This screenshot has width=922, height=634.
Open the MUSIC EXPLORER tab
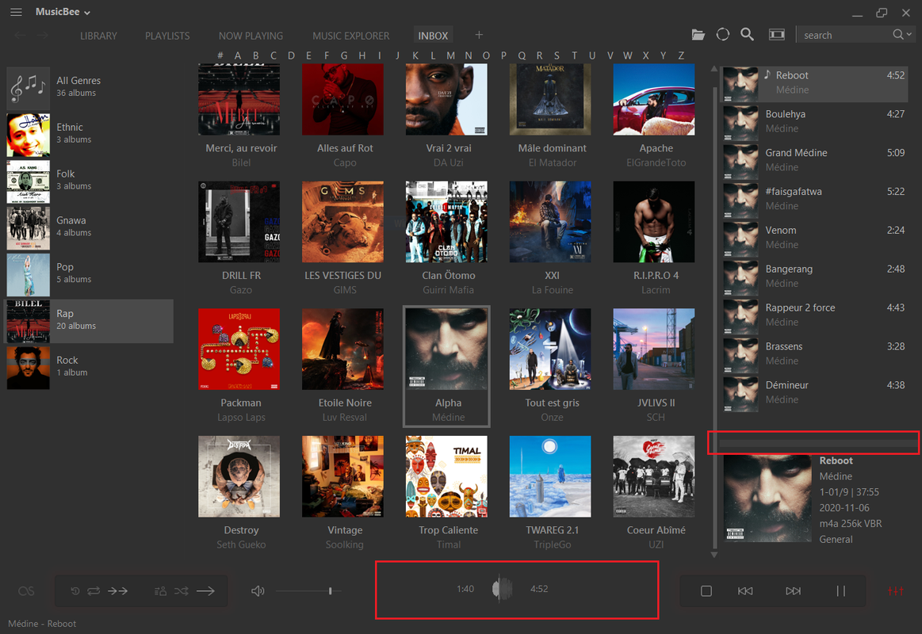pyautogui.click(x=350, y=36)
